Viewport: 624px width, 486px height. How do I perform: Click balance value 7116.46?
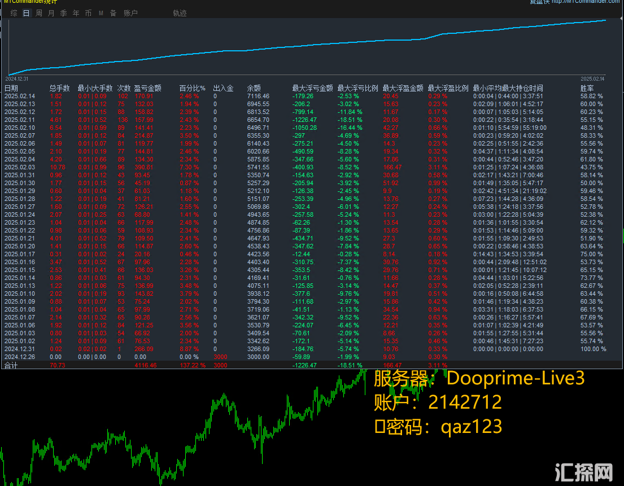tap(258, 97)
